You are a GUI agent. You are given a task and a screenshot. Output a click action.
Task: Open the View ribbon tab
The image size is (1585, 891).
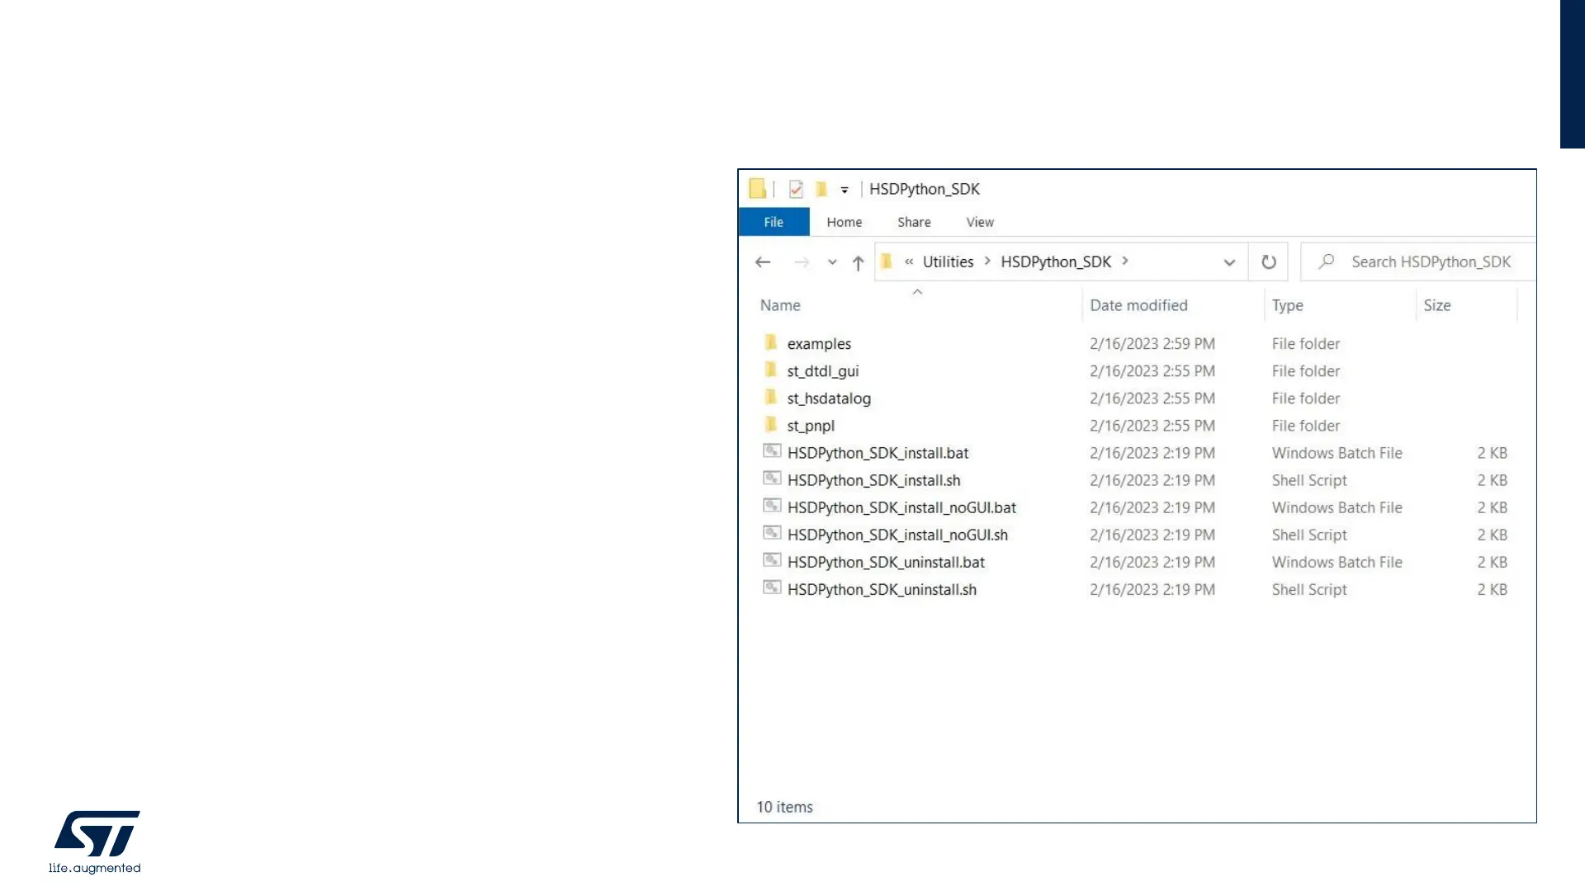pyautogui.click(x=980, y=222)
